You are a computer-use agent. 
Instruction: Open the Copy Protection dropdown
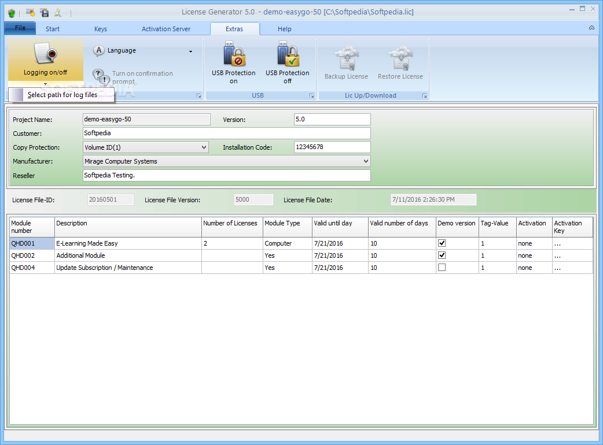pyautogui.click(x=204, y=147)
